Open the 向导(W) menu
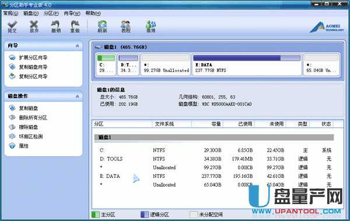 [x=72, y=13]
